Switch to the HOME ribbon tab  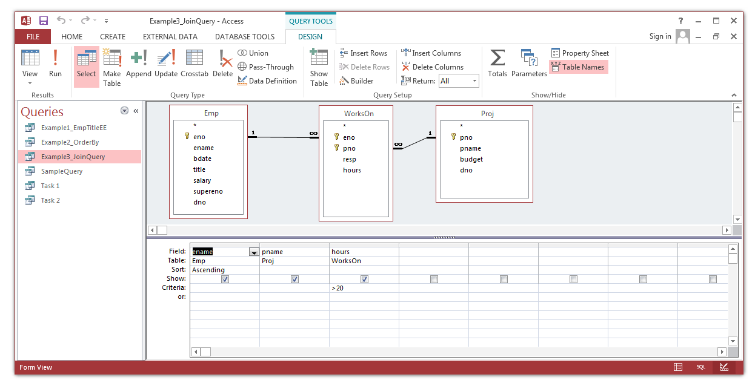point(72,36)
